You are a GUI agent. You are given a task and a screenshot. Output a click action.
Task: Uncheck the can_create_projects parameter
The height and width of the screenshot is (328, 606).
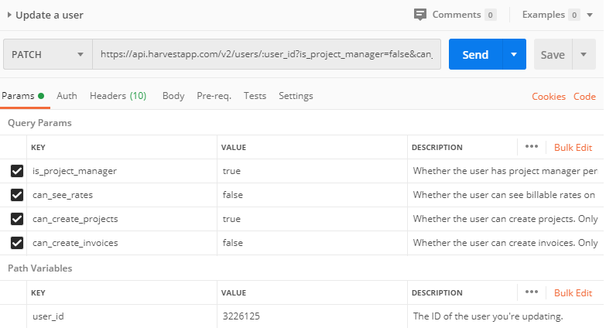tap(17, 219)
